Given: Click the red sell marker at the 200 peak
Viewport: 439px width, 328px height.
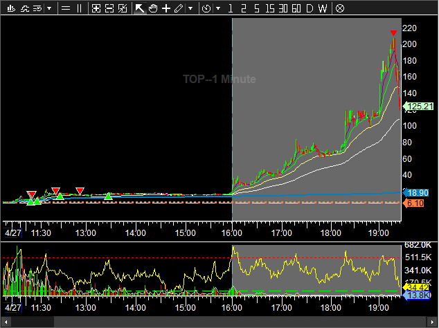Looking at the screenshot, I should pyautogui.click(x=393, y=33).
